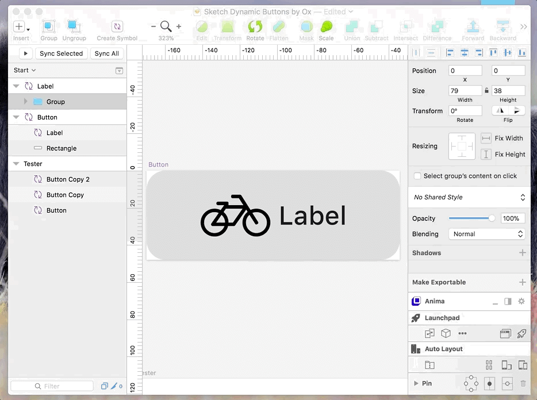Image resolution: width=537 pixels, height=400 pixels.
Task: Add export with Make Exportable plus
Action: click(522, 282)
